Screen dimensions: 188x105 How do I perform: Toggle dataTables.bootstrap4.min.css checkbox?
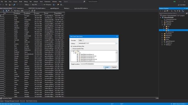(x=78, y=59)
